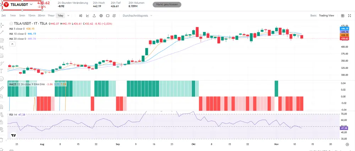Choose the 1hour interval
Screen dimensions: 355x151
click(x=51, y=16)
